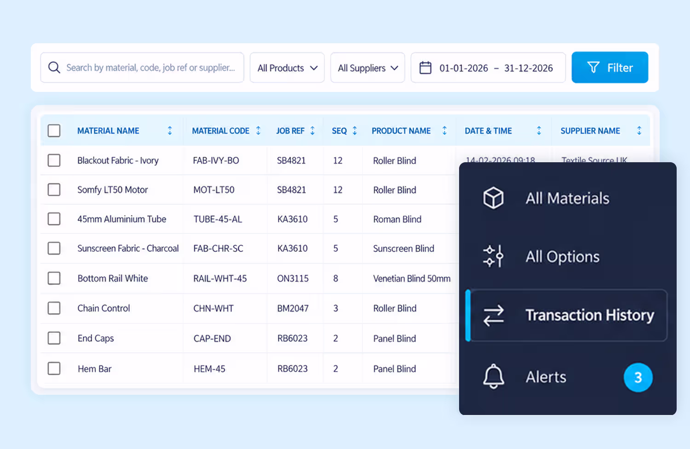Tick the Hem Bar row checkbox

coord(54,369)
